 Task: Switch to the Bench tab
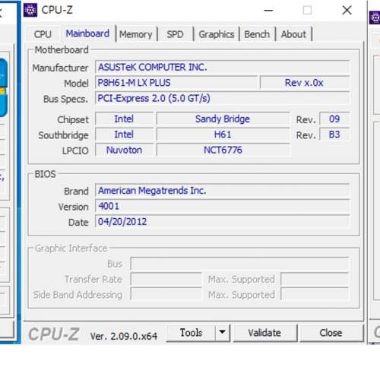pos(257,34)
